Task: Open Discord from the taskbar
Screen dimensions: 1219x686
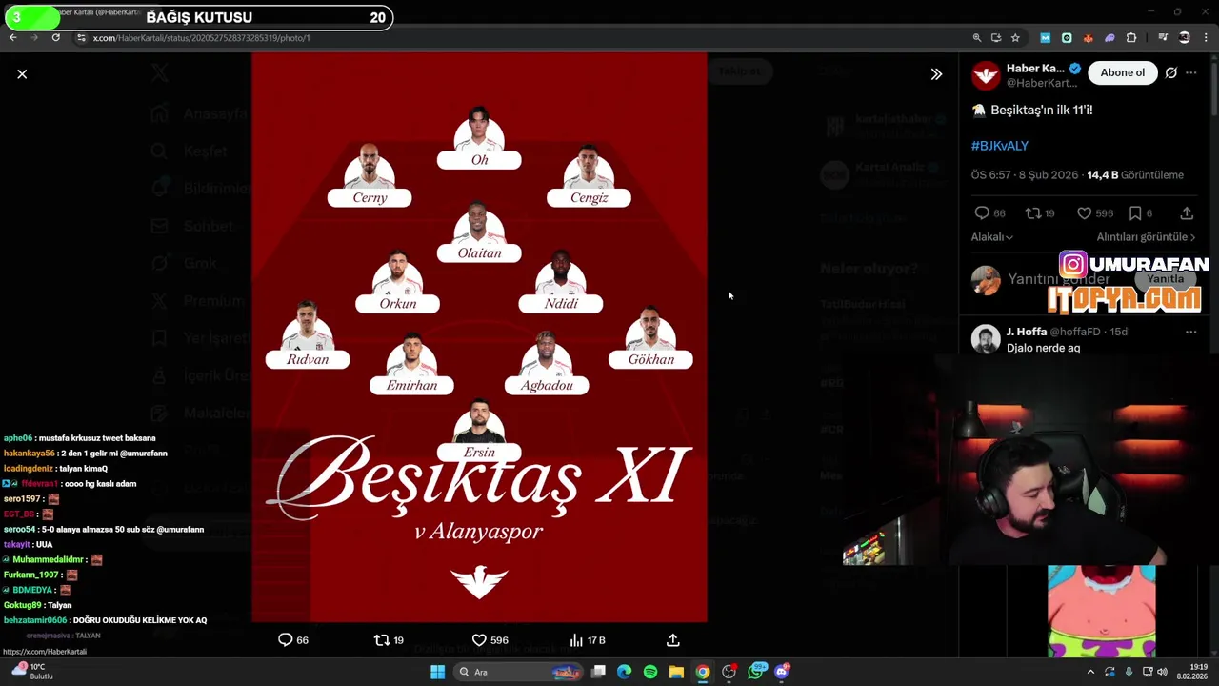Action: pos(782,672)
